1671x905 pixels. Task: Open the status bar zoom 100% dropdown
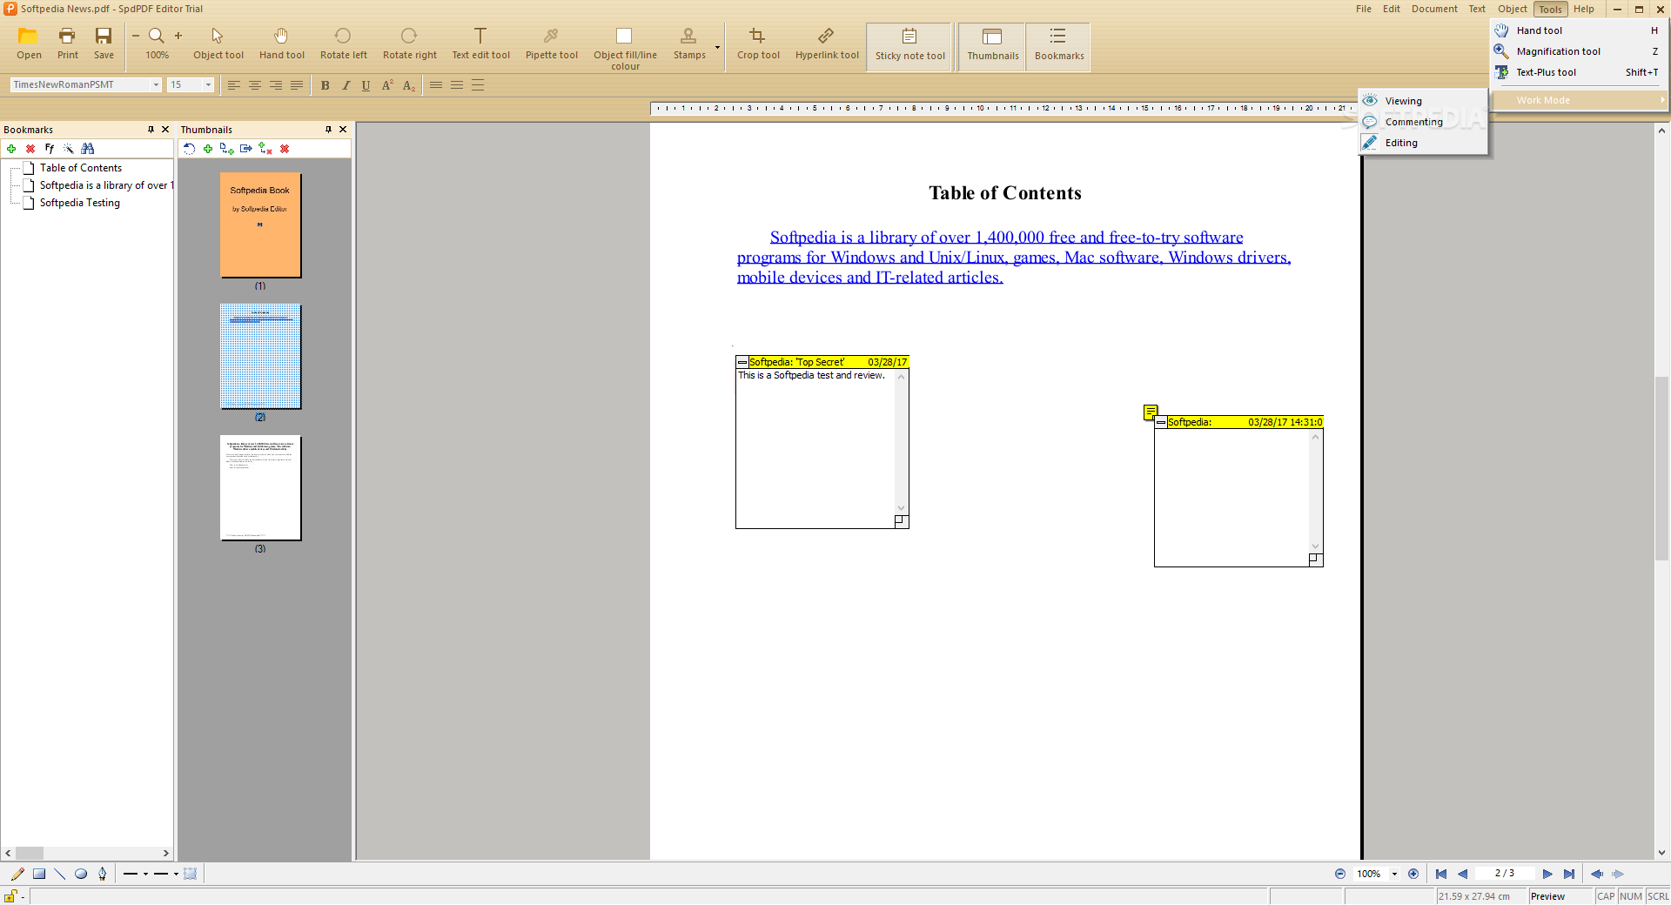pos(1394,874)
